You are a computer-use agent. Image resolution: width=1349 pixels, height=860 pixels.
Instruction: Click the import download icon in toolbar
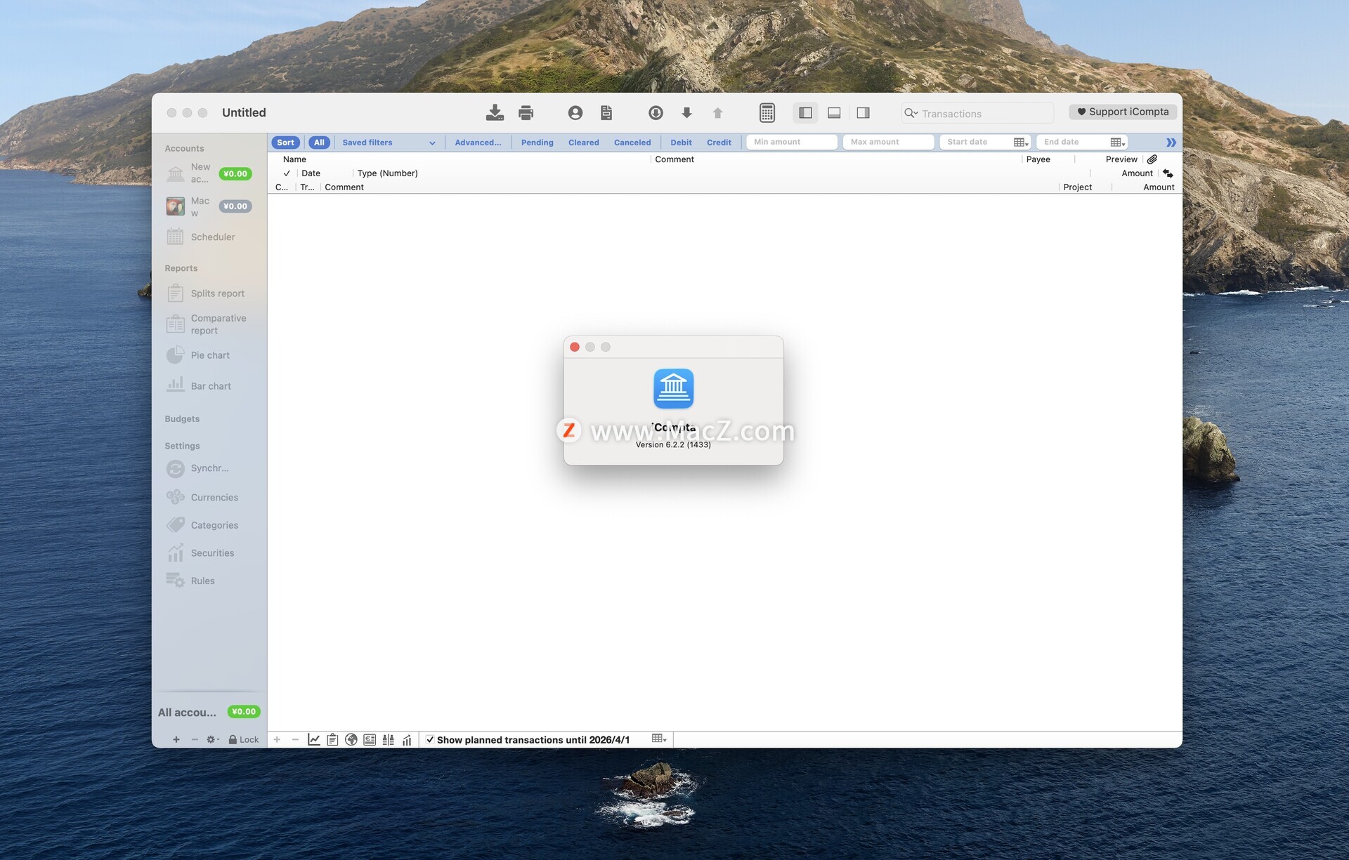495,112
